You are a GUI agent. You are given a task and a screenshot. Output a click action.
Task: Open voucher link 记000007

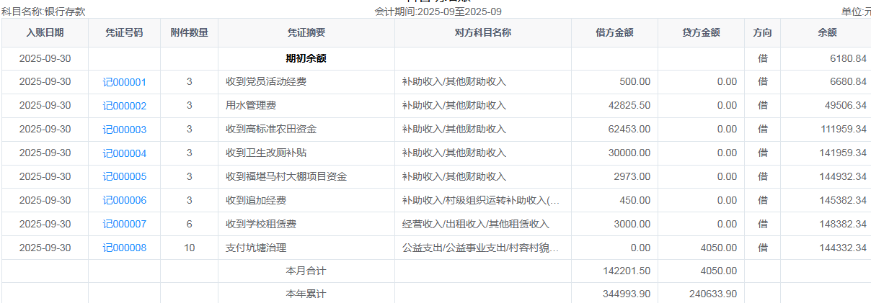124,224
